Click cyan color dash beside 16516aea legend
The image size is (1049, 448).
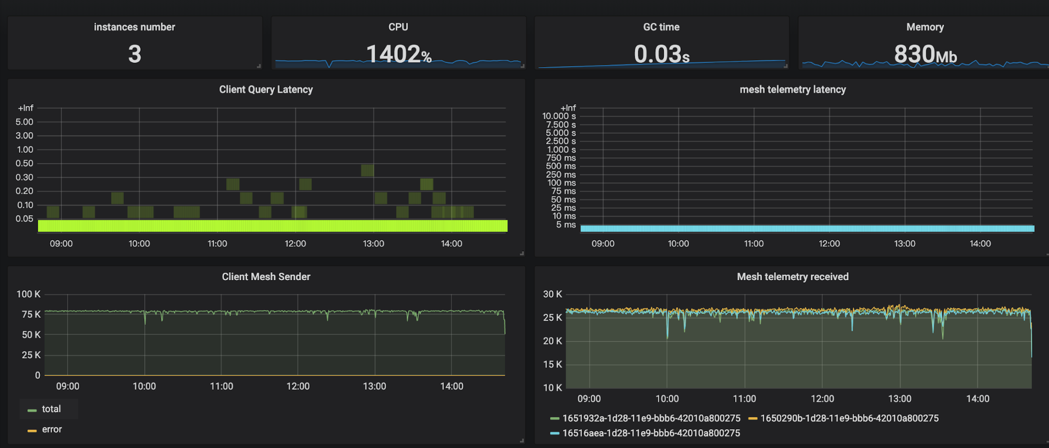pyautogui.click(x=555, y=433)
